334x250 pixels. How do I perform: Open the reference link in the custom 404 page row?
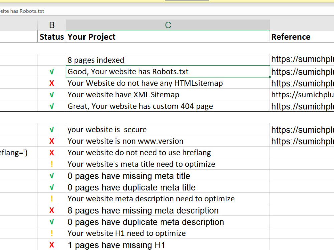click(x=303, y=106)
